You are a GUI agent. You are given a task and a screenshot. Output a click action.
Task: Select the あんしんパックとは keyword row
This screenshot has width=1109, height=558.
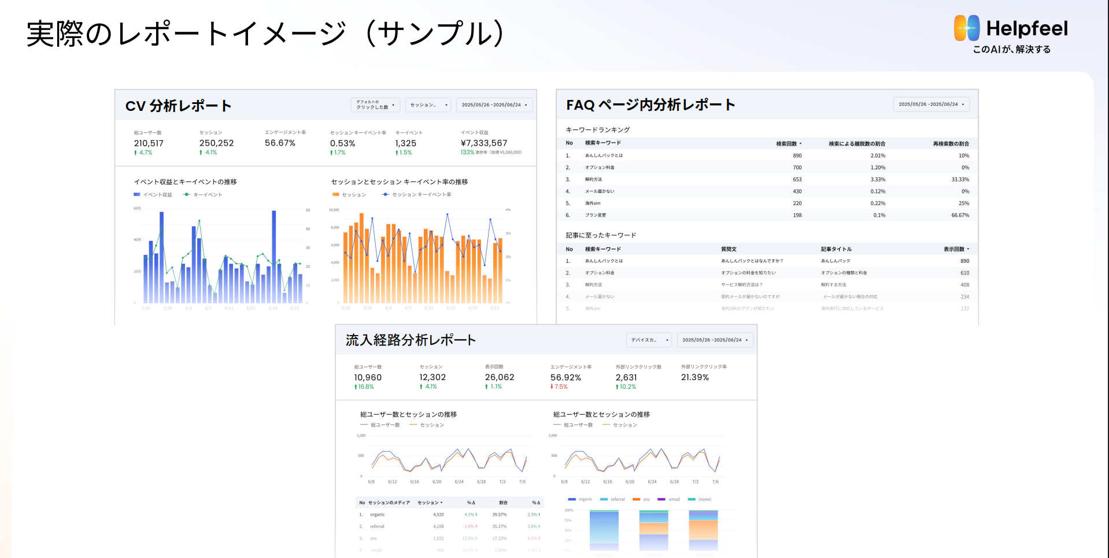[x=604, y=155]
